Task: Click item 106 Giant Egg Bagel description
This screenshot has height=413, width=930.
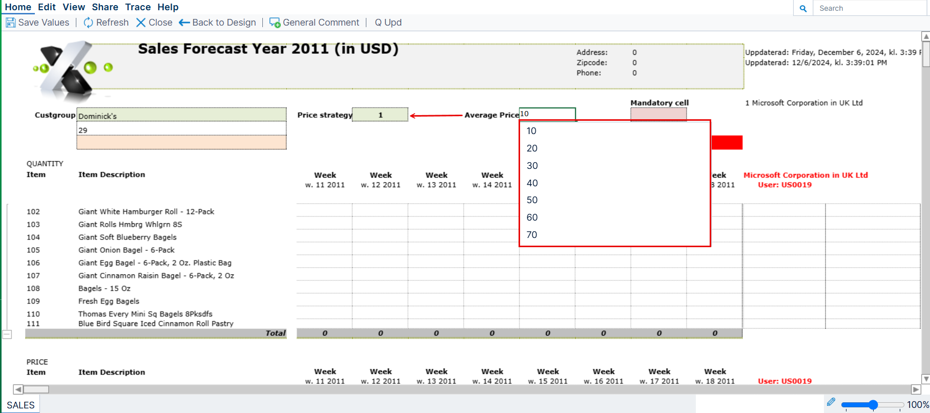Action: [155, 263]
